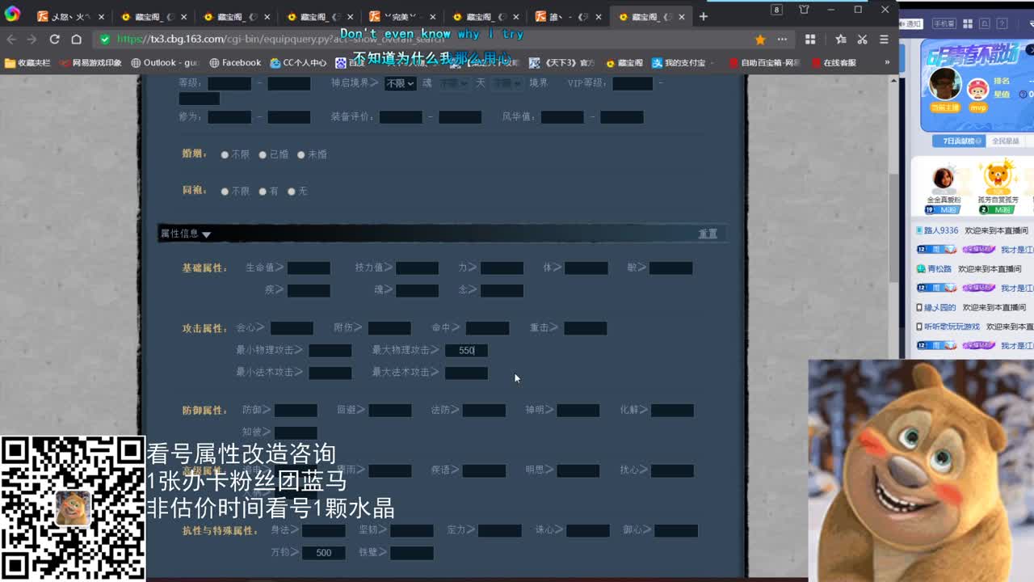Click the 铁壁 input field
Image resolution: width=1034 pixels, height=582 pixels.
click(412, 553)
